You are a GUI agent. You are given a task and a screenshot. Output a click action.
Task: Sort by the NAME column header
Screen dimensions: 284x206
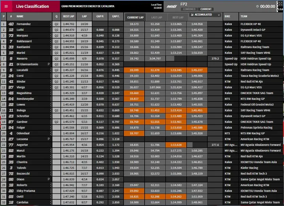(x=20, y=16)
